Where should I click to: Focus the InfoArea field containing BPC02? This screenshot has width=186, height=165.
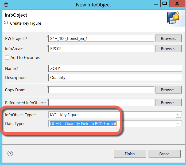tap(101, 48)
